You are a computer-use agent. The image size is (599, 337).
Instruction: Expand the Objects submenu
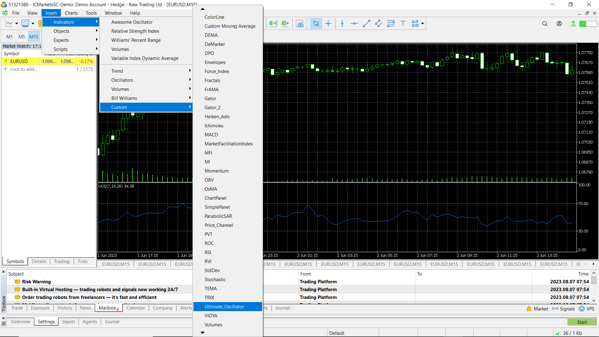coord(71,31)
